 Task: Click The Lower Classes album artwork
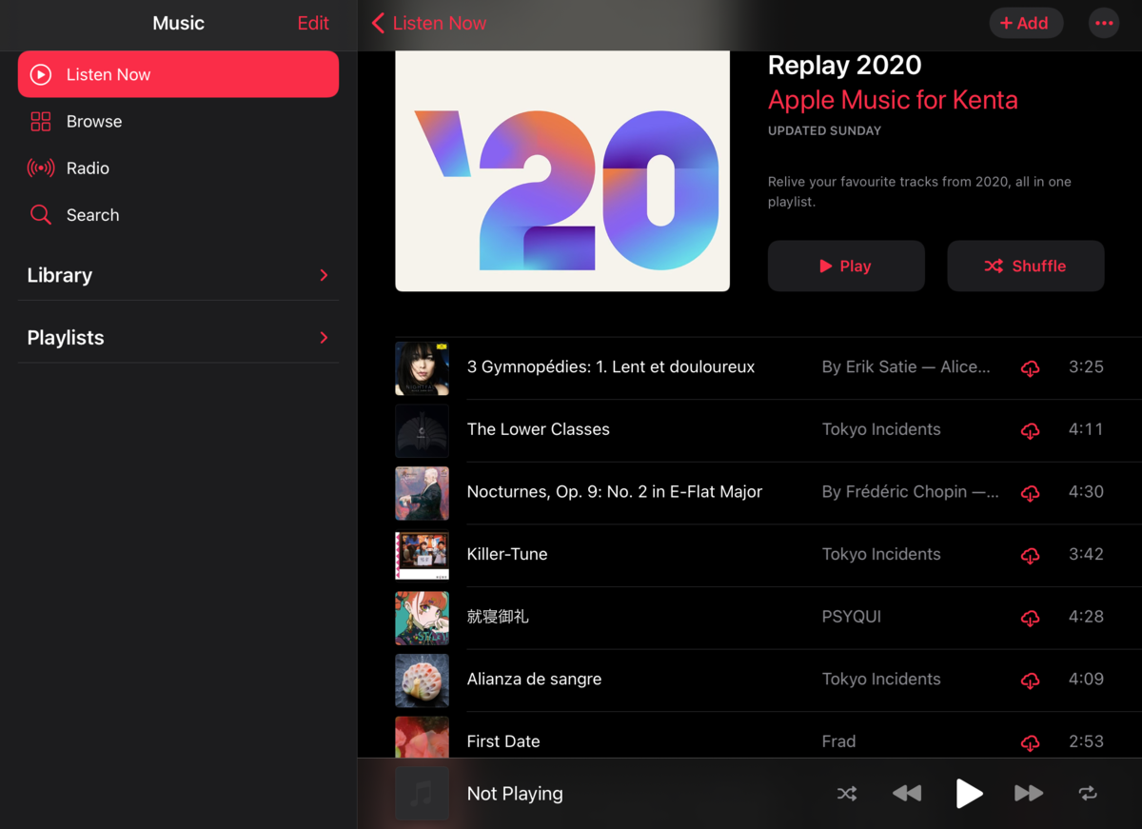click(x=422, y=430)
